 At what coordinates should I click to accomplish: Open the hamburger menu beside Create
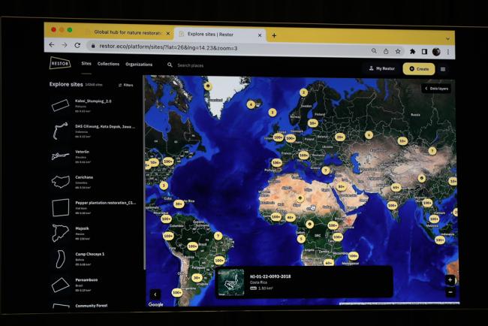[x=443, y=69]
